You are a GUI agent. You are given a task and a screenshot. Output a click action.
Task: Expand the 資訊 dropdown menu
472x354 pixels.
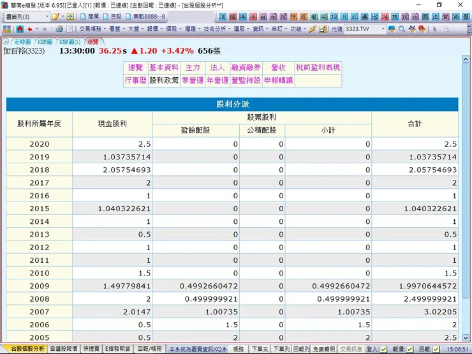pos(260,29)
